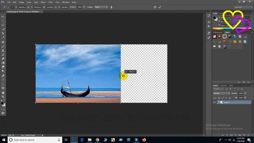Select the Brush tool
The height and width of the screenshot is (143, 254).
coord(3,46)
